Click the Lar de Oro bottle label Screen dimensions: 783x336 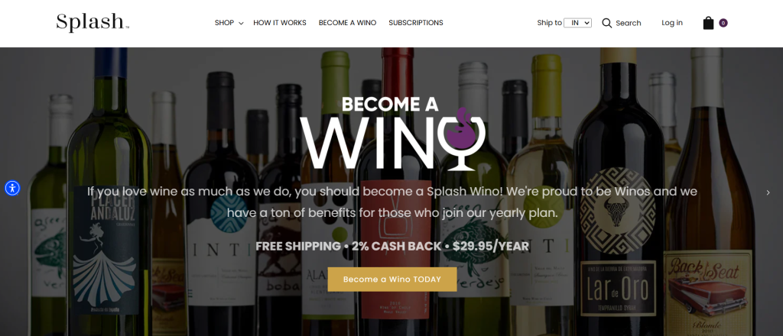pos(619,288)
